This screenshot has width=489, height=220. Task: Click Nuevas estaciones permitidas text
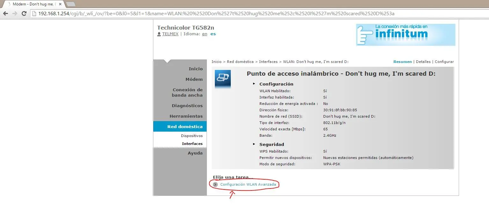coord(368,158)
